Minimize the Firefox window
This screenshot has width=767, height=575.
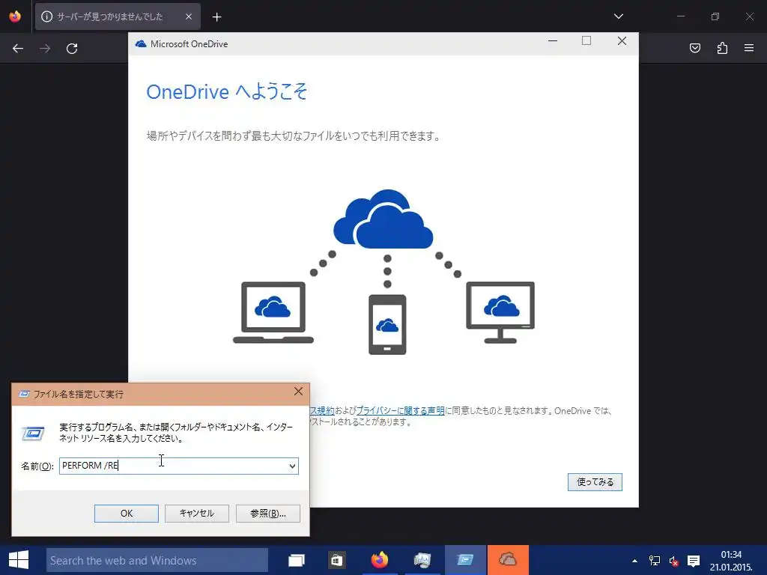point(680,16)
